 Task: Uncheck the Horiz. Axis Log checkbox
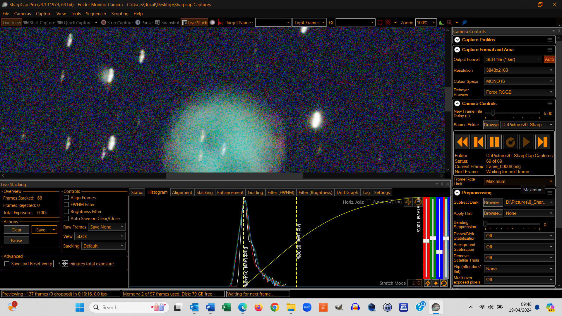point(390,202)
